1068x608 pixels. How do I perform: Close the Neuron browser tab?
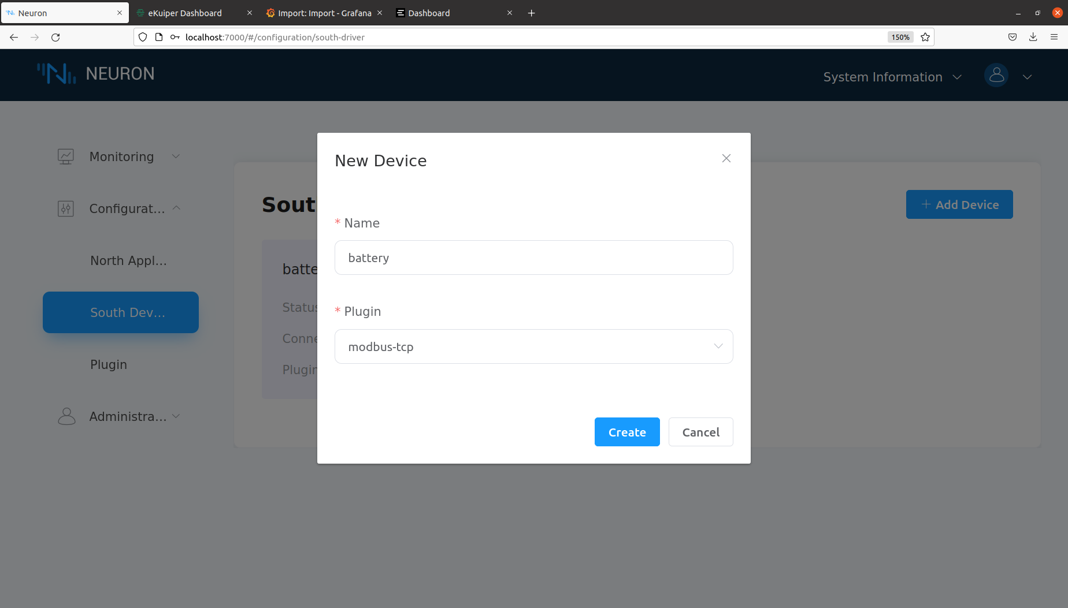[x=120, y=13]
